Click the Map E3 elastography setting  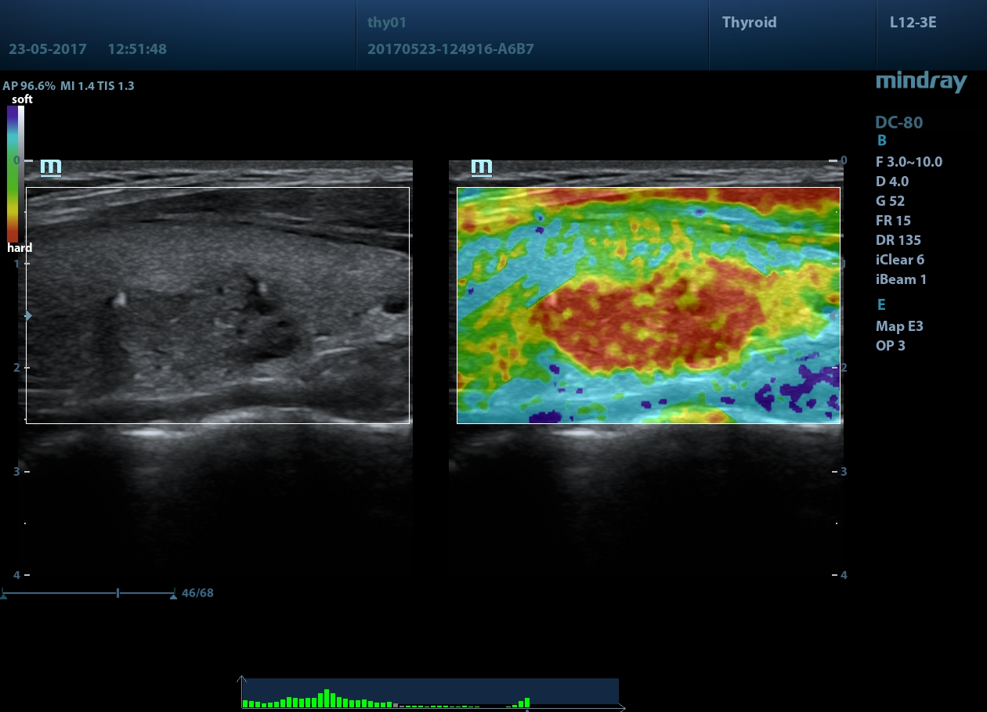[899, 326]
